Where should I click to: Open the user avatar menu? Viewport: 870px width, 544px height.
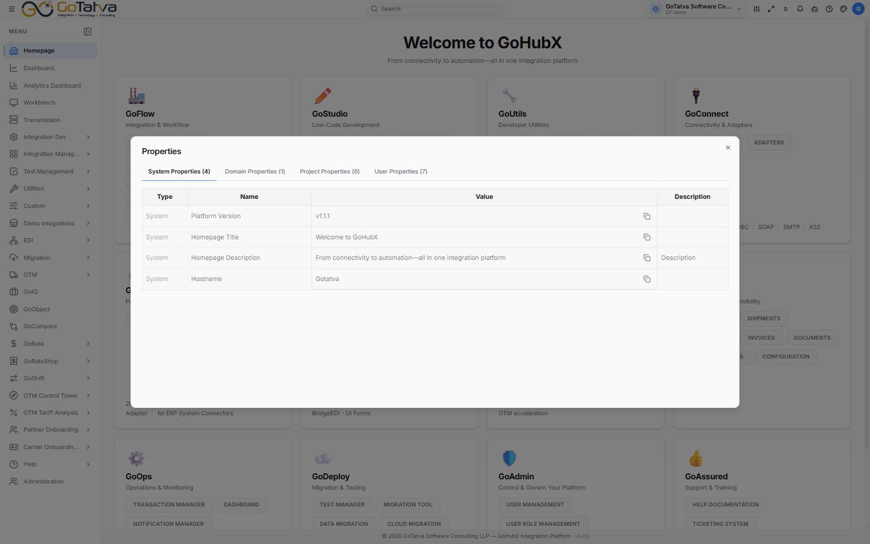pos(858,9)
